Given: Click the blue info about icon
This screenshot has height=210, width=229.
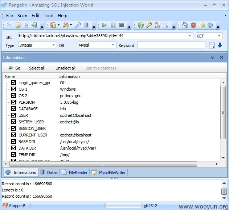Looking at the screenshot, I should [210, 25].
